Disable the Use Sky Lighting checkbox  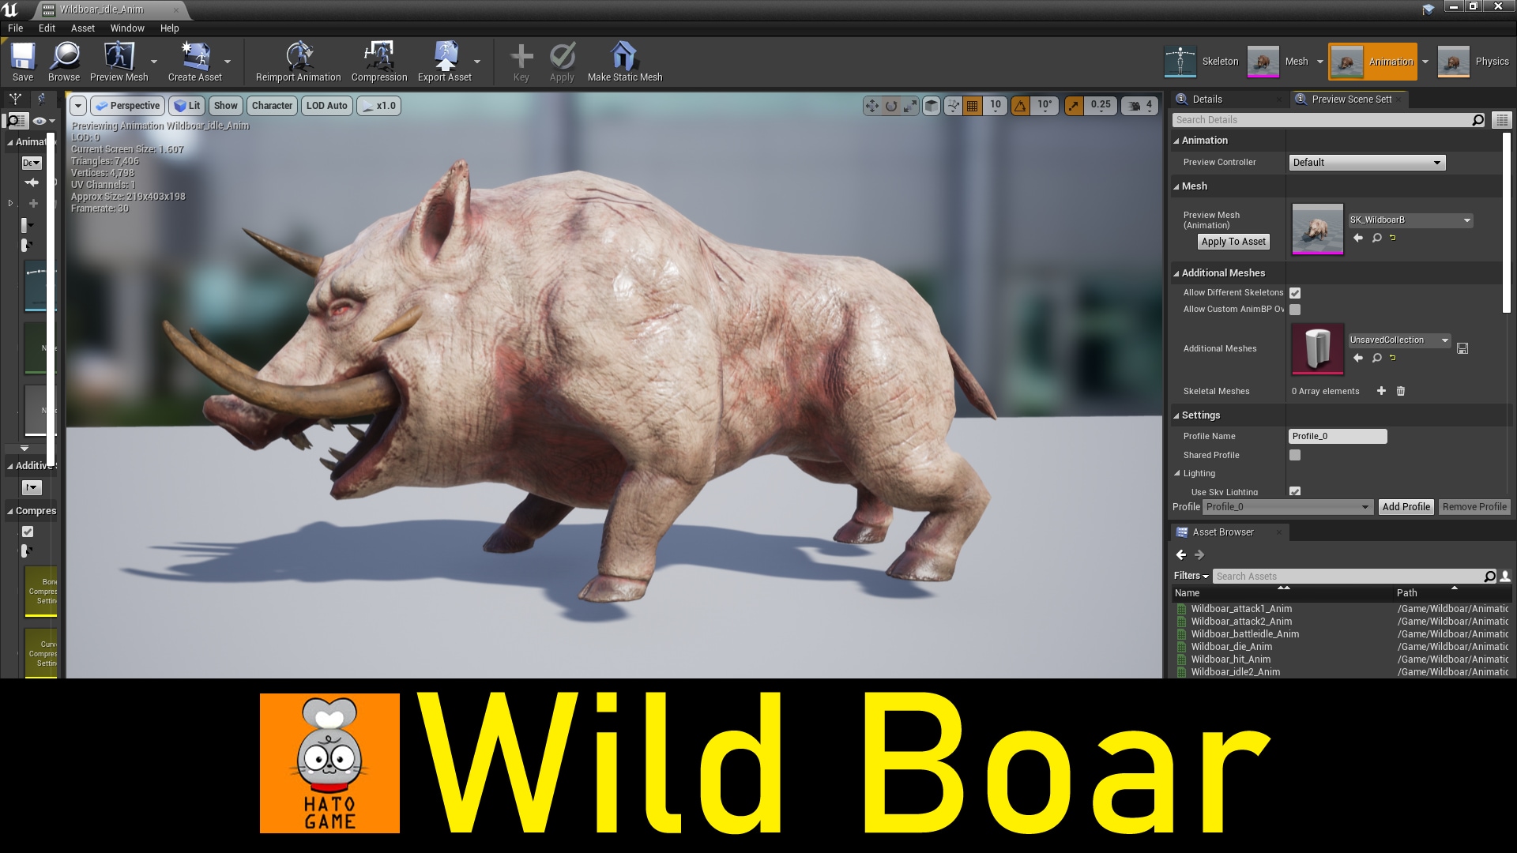1295,491
